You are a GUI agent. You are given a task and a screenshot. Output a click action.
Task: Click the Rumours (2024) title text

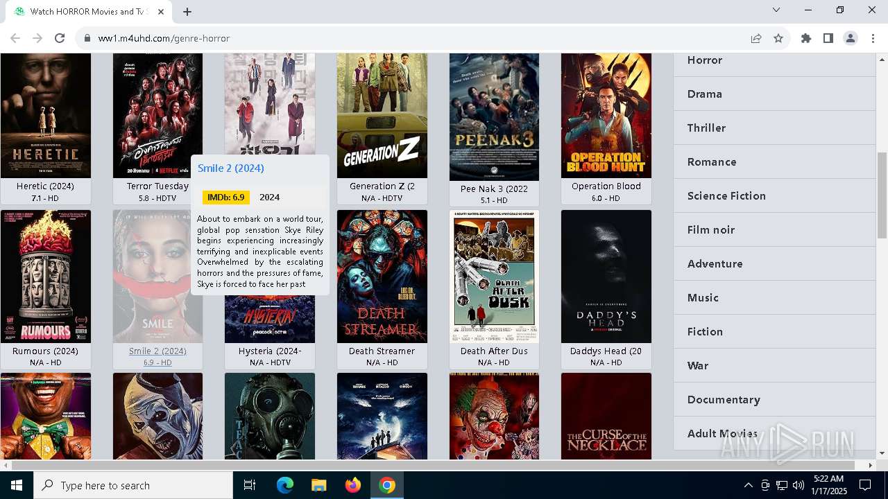(46, 351)
